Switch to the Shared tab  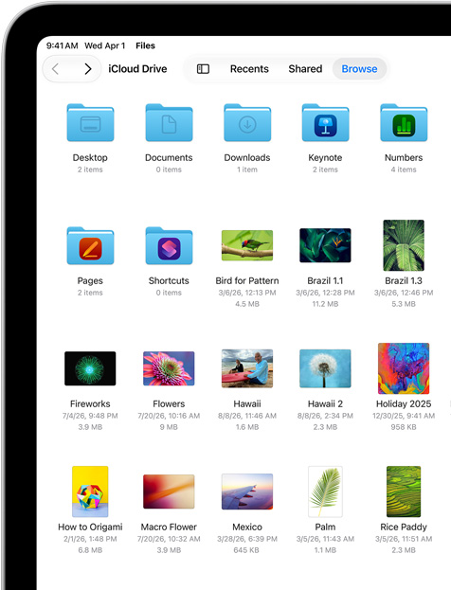click(305, 69)
